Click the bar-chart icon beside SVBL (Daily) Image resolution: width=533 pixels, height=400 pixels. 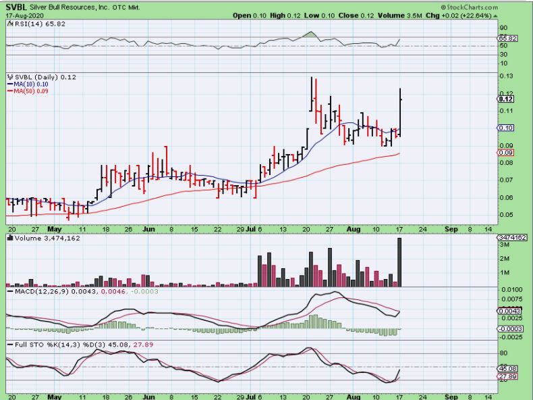pos(11,77)
